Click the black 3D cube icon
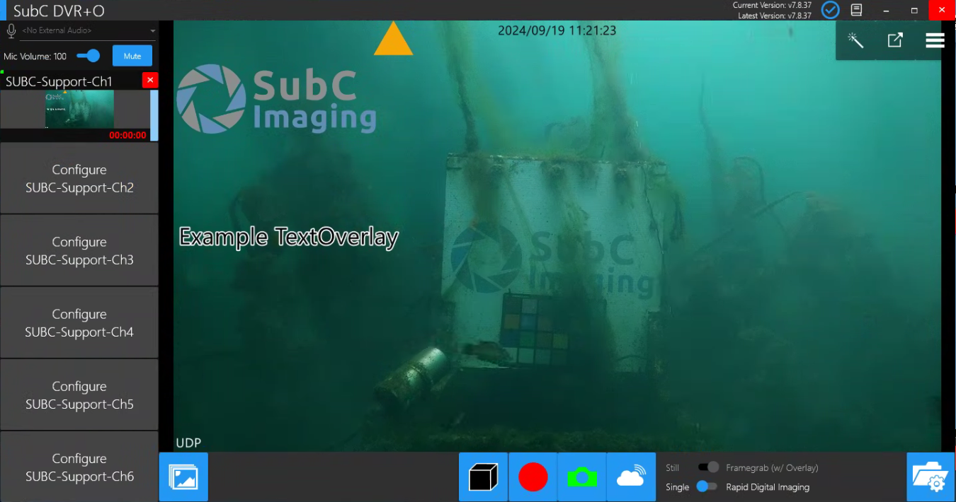 coord(484,477)
